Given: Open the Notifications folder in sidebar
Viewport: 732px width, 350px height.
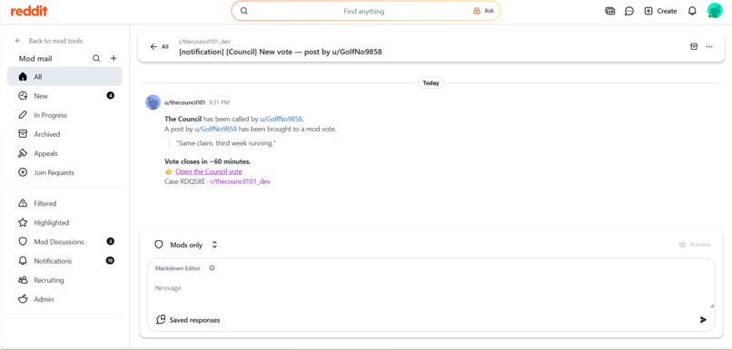Looking at the screenshot, I should 64,260.
